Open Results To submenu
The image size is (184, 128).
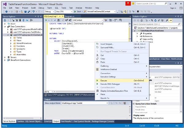[122, 98]
